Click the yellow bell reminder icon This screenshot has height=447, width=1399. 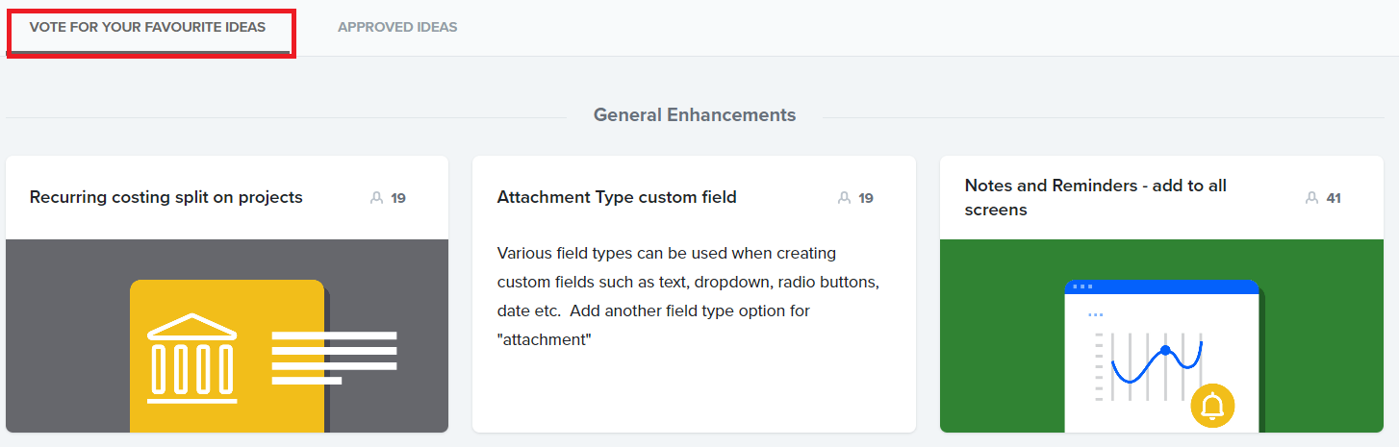click(1212, 406)
